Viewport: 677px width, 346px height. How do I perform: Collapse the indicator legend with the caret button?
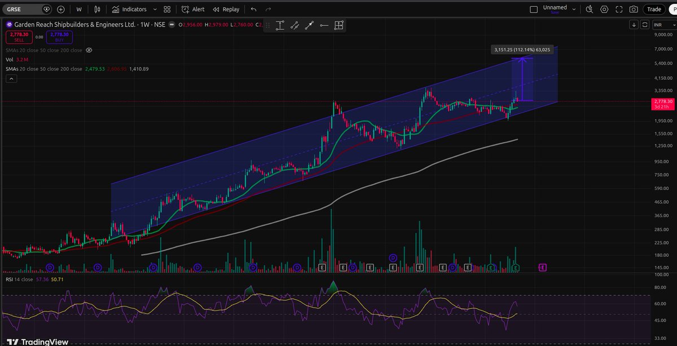point(11,79)
